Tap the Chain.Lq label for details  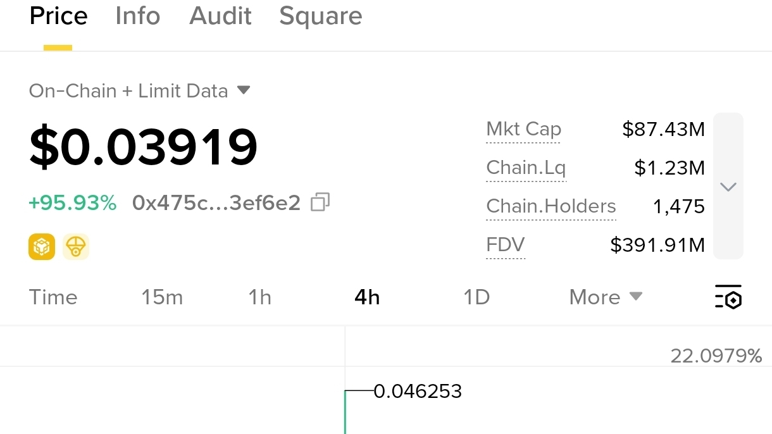(x=526, y=168)
